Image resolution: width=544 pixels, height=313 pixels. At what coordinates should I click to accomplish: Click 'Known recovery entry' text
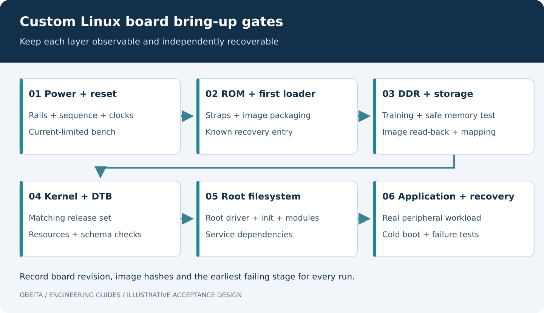coord(249,132)
